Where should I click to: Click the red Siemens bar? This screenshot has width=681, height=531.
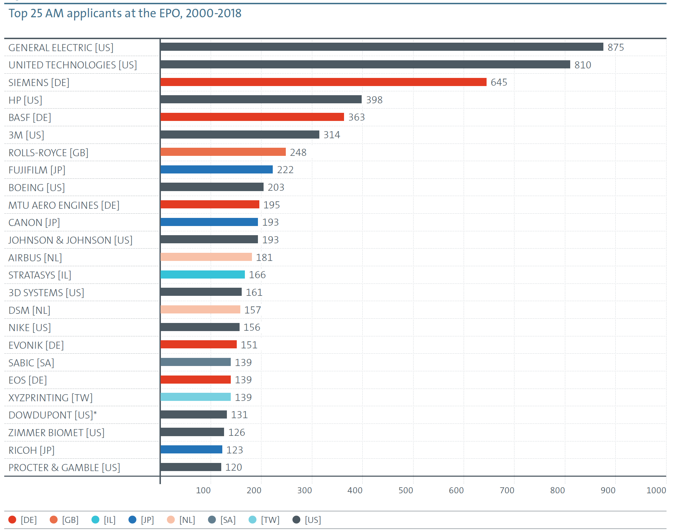pyautogui.click(x=324, y=82)
